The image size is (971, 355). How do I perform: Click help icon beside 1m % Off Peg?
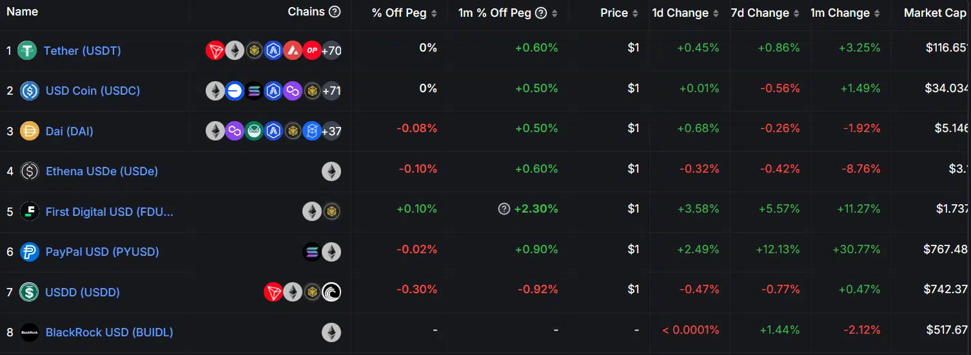pyautogui.click(x=541, y=13)
